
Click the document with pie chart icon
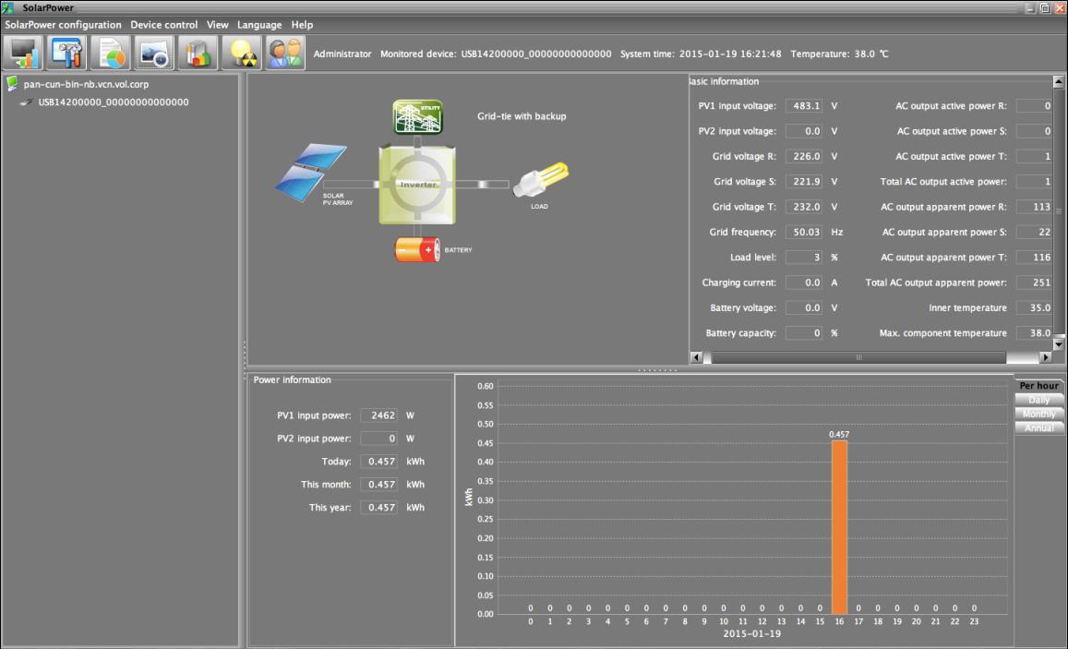[111, 54]
